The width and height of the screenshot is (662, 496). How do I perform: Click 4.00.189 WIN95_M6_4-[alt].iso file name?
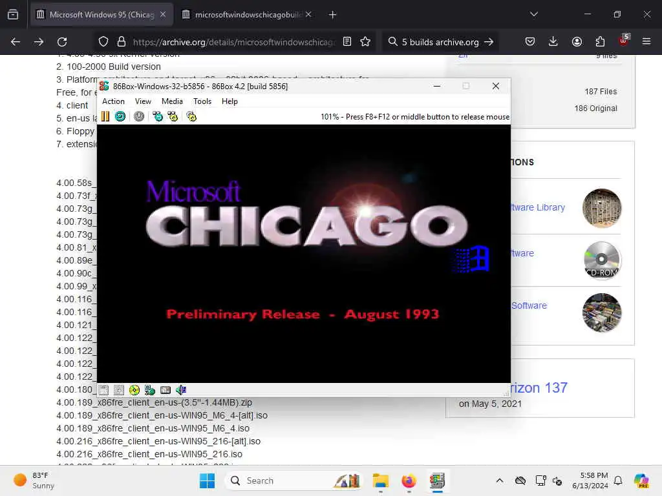click(162, 415)
